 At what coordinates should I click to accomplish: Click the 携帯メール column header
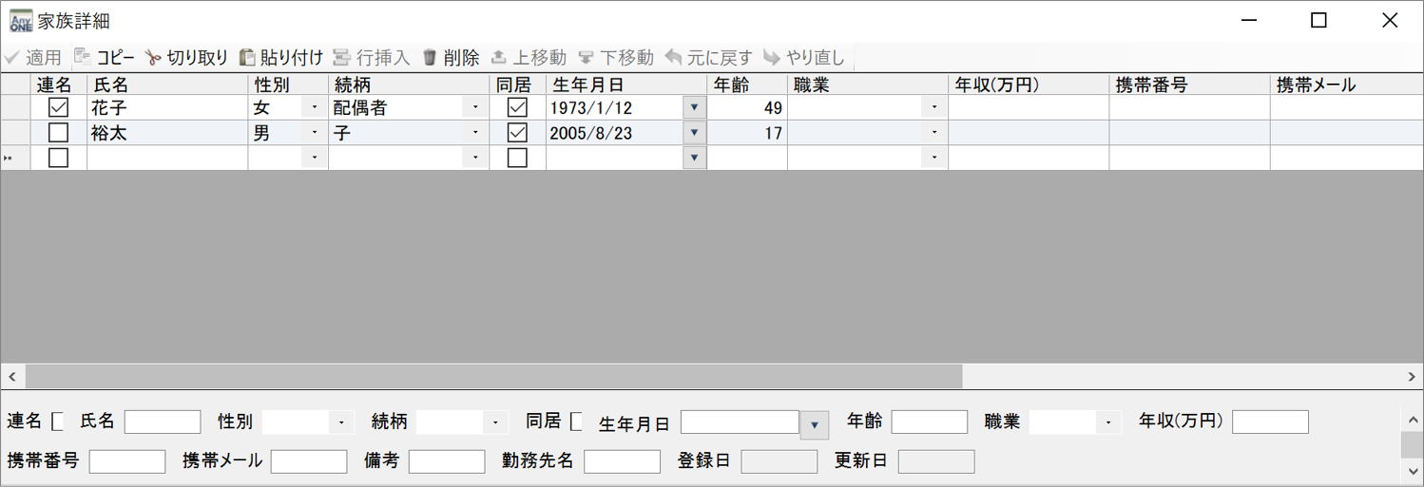pos(1346,84)
